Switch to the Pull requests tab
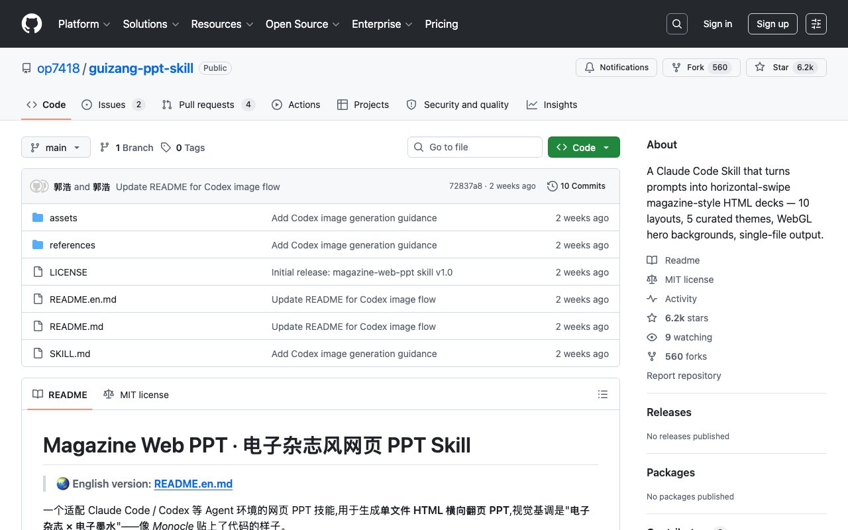The height and width of the screenshot is (530, 848). (x=208, y=105)
